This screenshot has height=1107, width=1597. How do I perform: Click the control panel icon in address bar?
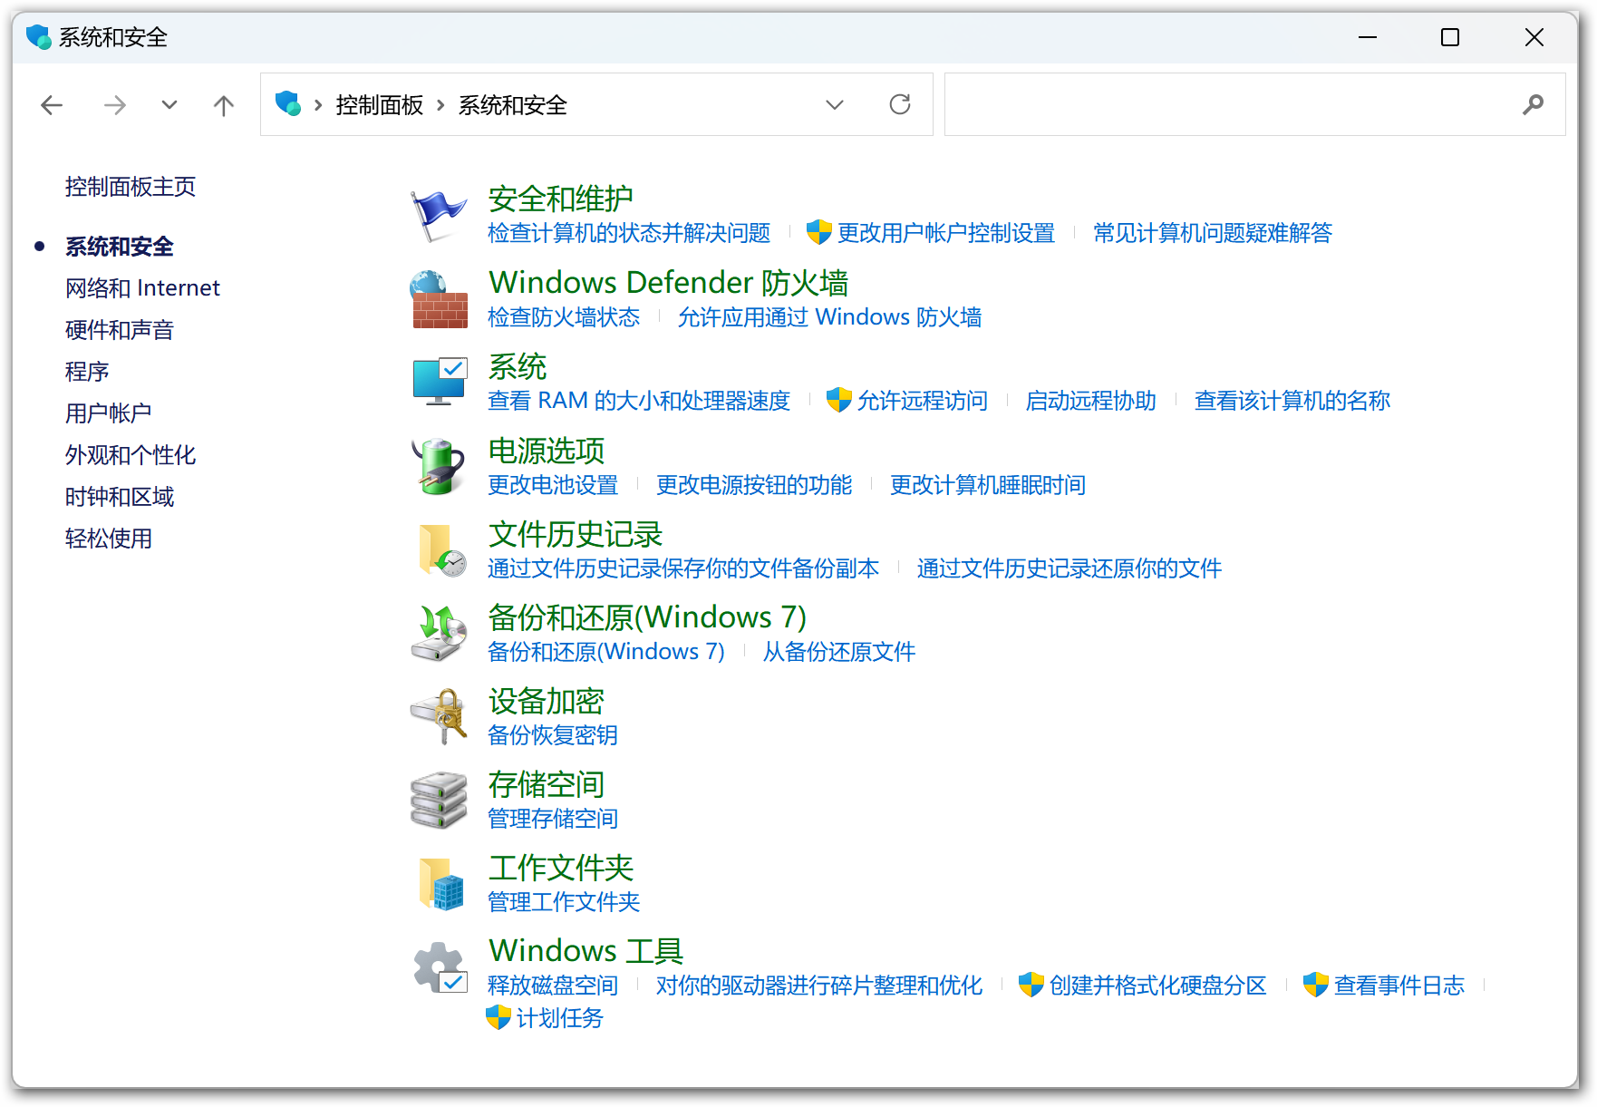coord(288,103)
